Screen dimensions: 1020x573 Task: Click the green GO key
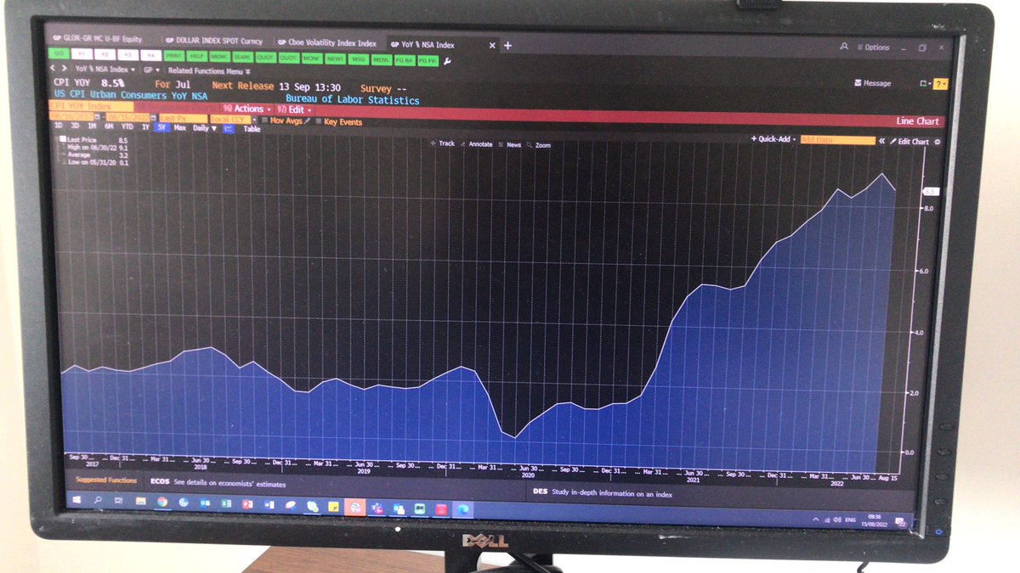(59, 53)
